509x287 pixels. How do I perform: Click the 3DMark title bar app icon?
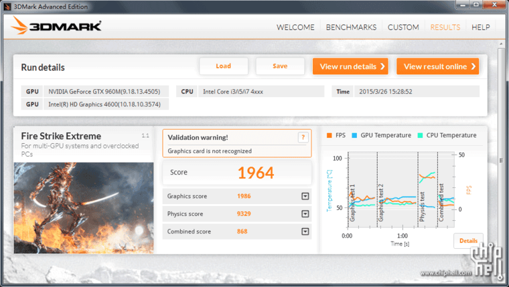pyautogui.click(x=7, y=7)
